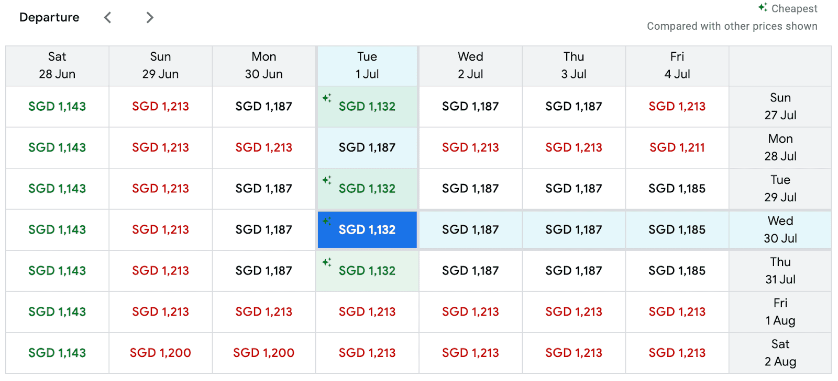
Task: Choose SGD 1,143 fare for 28 Jun, 27 Jul
Action: click(x=57, y=107)
